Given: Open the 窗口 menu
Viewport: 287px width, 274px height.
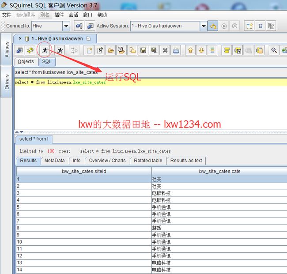Looking at the screenshot, I should 87,15.
